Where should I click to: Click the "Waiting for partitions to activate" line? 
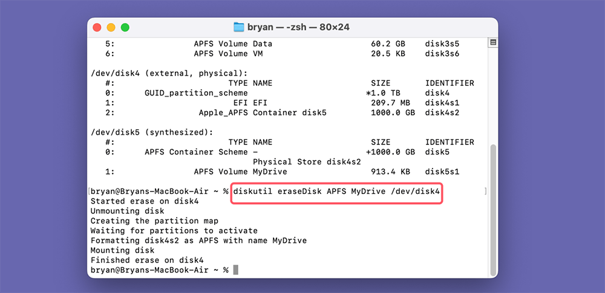pyautogui.click(x=174, y=230)
